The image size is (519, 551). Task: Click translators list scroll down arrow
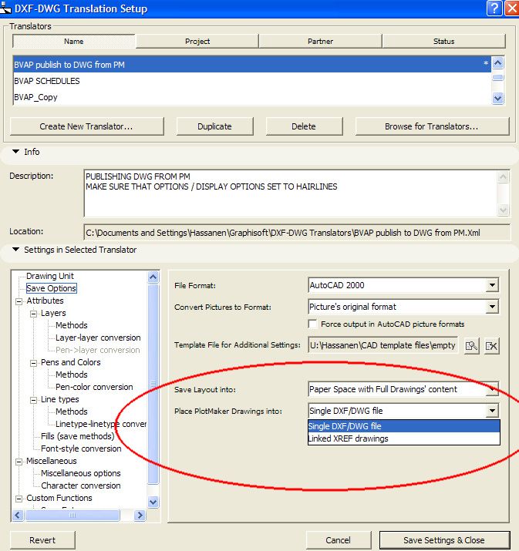(x=497, y=99)
